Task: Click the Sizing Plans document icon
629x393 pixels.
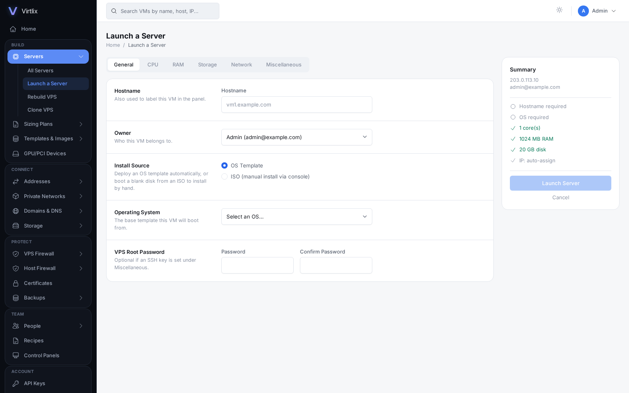Action: pyautogui.click(x=16, y=124)
